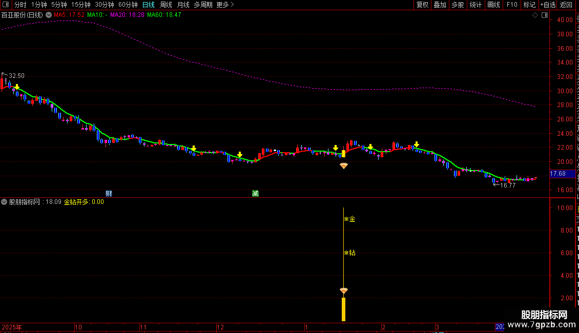The image size is (579, 333).
Task: Toggle the right side panel icon
Action: [x=544, y=15]
